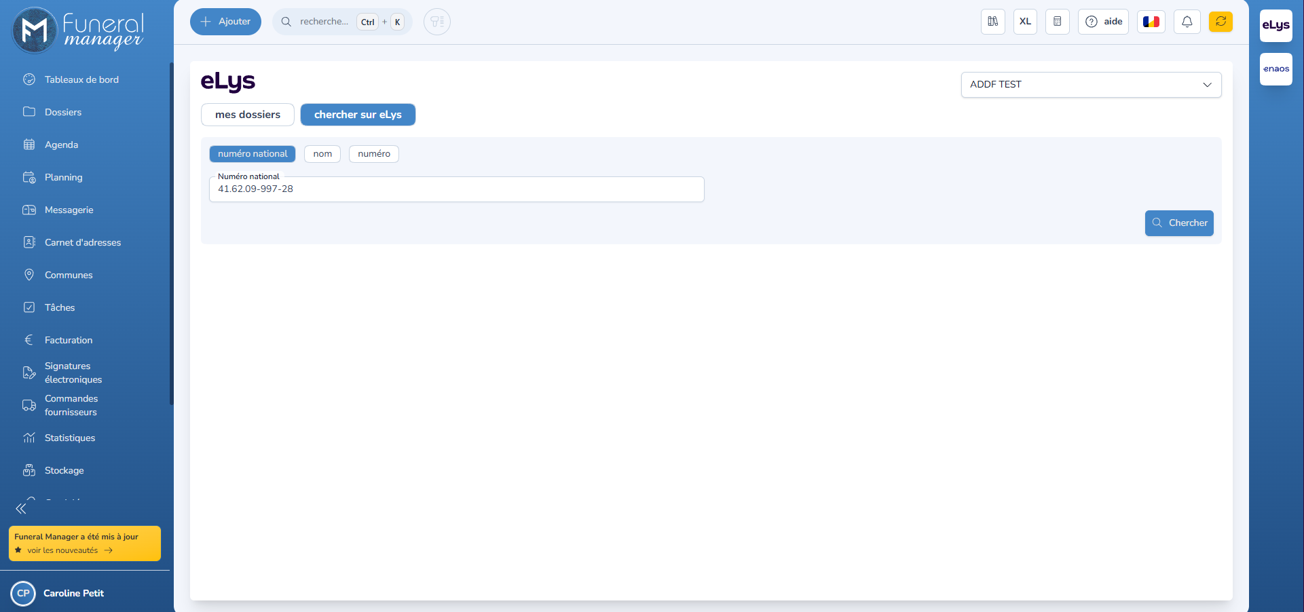Go to Dossiers in sidebar
1304x612 pixels.
(63, 112)
